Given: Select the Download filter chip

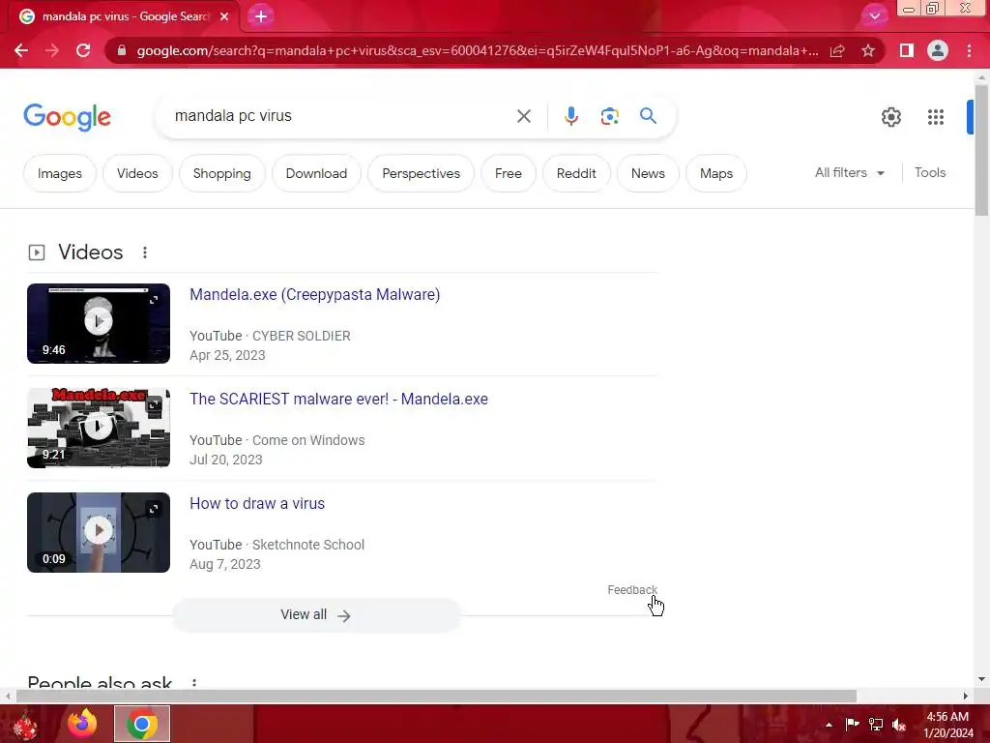Looking at the screenshot, I should point(316,173).
